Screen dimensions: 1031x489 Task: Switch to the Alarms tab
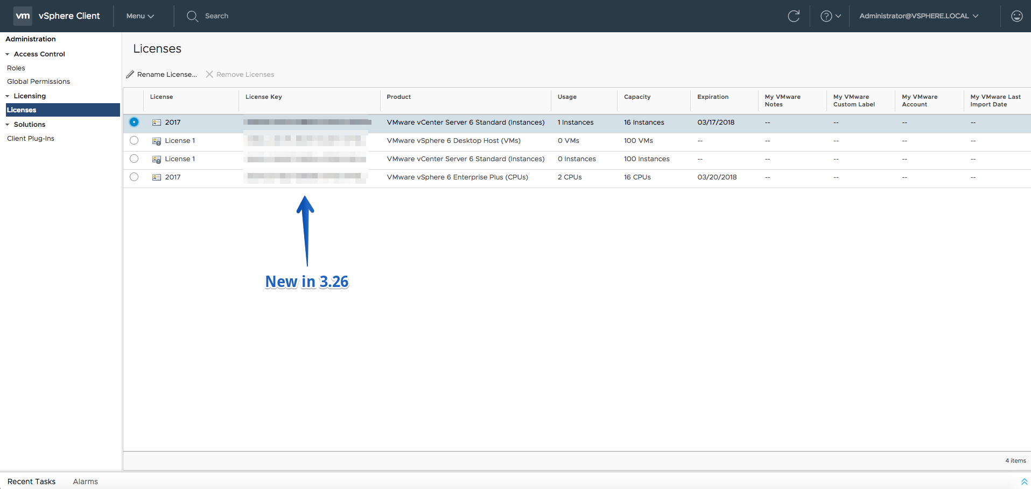(x=86, y=481)
